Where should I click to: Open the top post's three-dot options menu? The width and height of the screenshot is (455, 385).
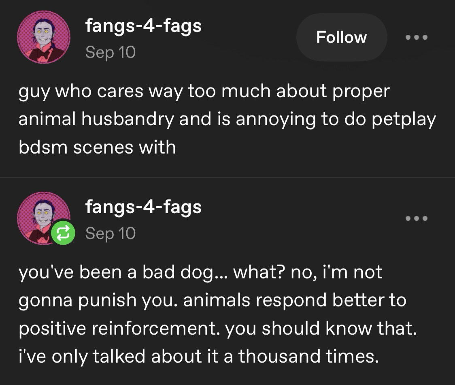(416, 37)
